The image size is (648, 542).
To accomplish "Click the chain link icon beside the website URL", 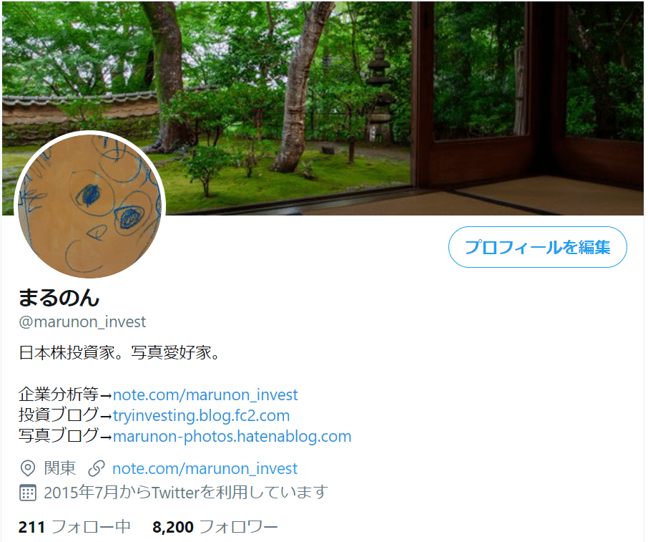I will pos(97,468).
